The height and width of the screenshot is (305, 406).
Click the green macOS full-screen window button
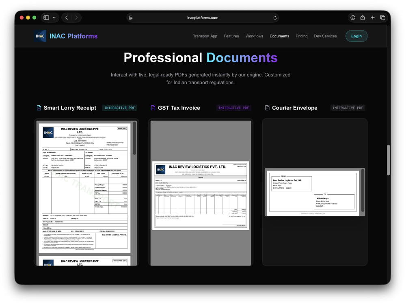34,17
